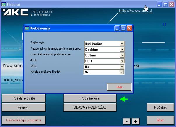Click the Deinstalacija programa button
Screen dimensions: 176x127
pyautogui.click(x=24, y=120)
